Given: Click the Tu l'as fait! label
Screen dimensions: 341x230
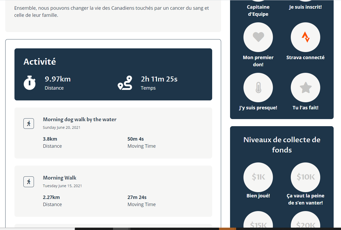Looking at the screenshot, I should tap(306, 108).
